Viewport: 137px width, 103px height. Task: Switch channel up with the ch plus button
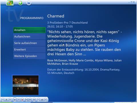pos(10,100)
